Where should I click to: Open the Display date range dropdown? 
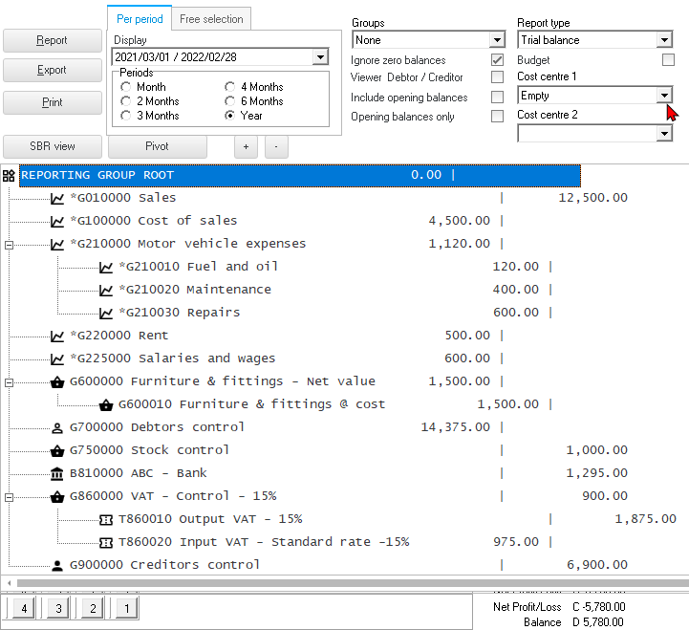pyautogui.click(x=319, y=57)
